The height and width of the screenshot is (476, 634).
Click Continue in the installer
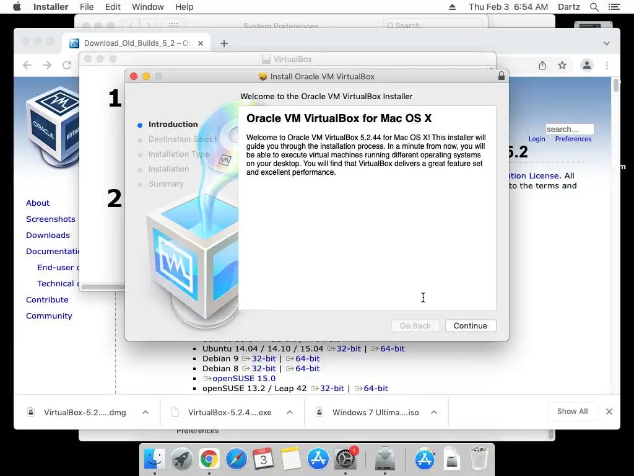(x=471, y=326)
